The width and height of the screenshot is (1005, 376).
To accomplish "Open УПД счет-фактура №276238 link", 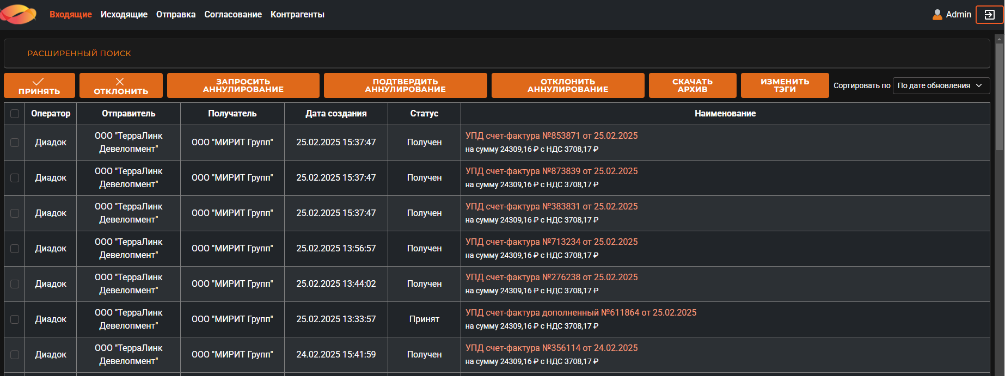I will click(x=551, y=277).
